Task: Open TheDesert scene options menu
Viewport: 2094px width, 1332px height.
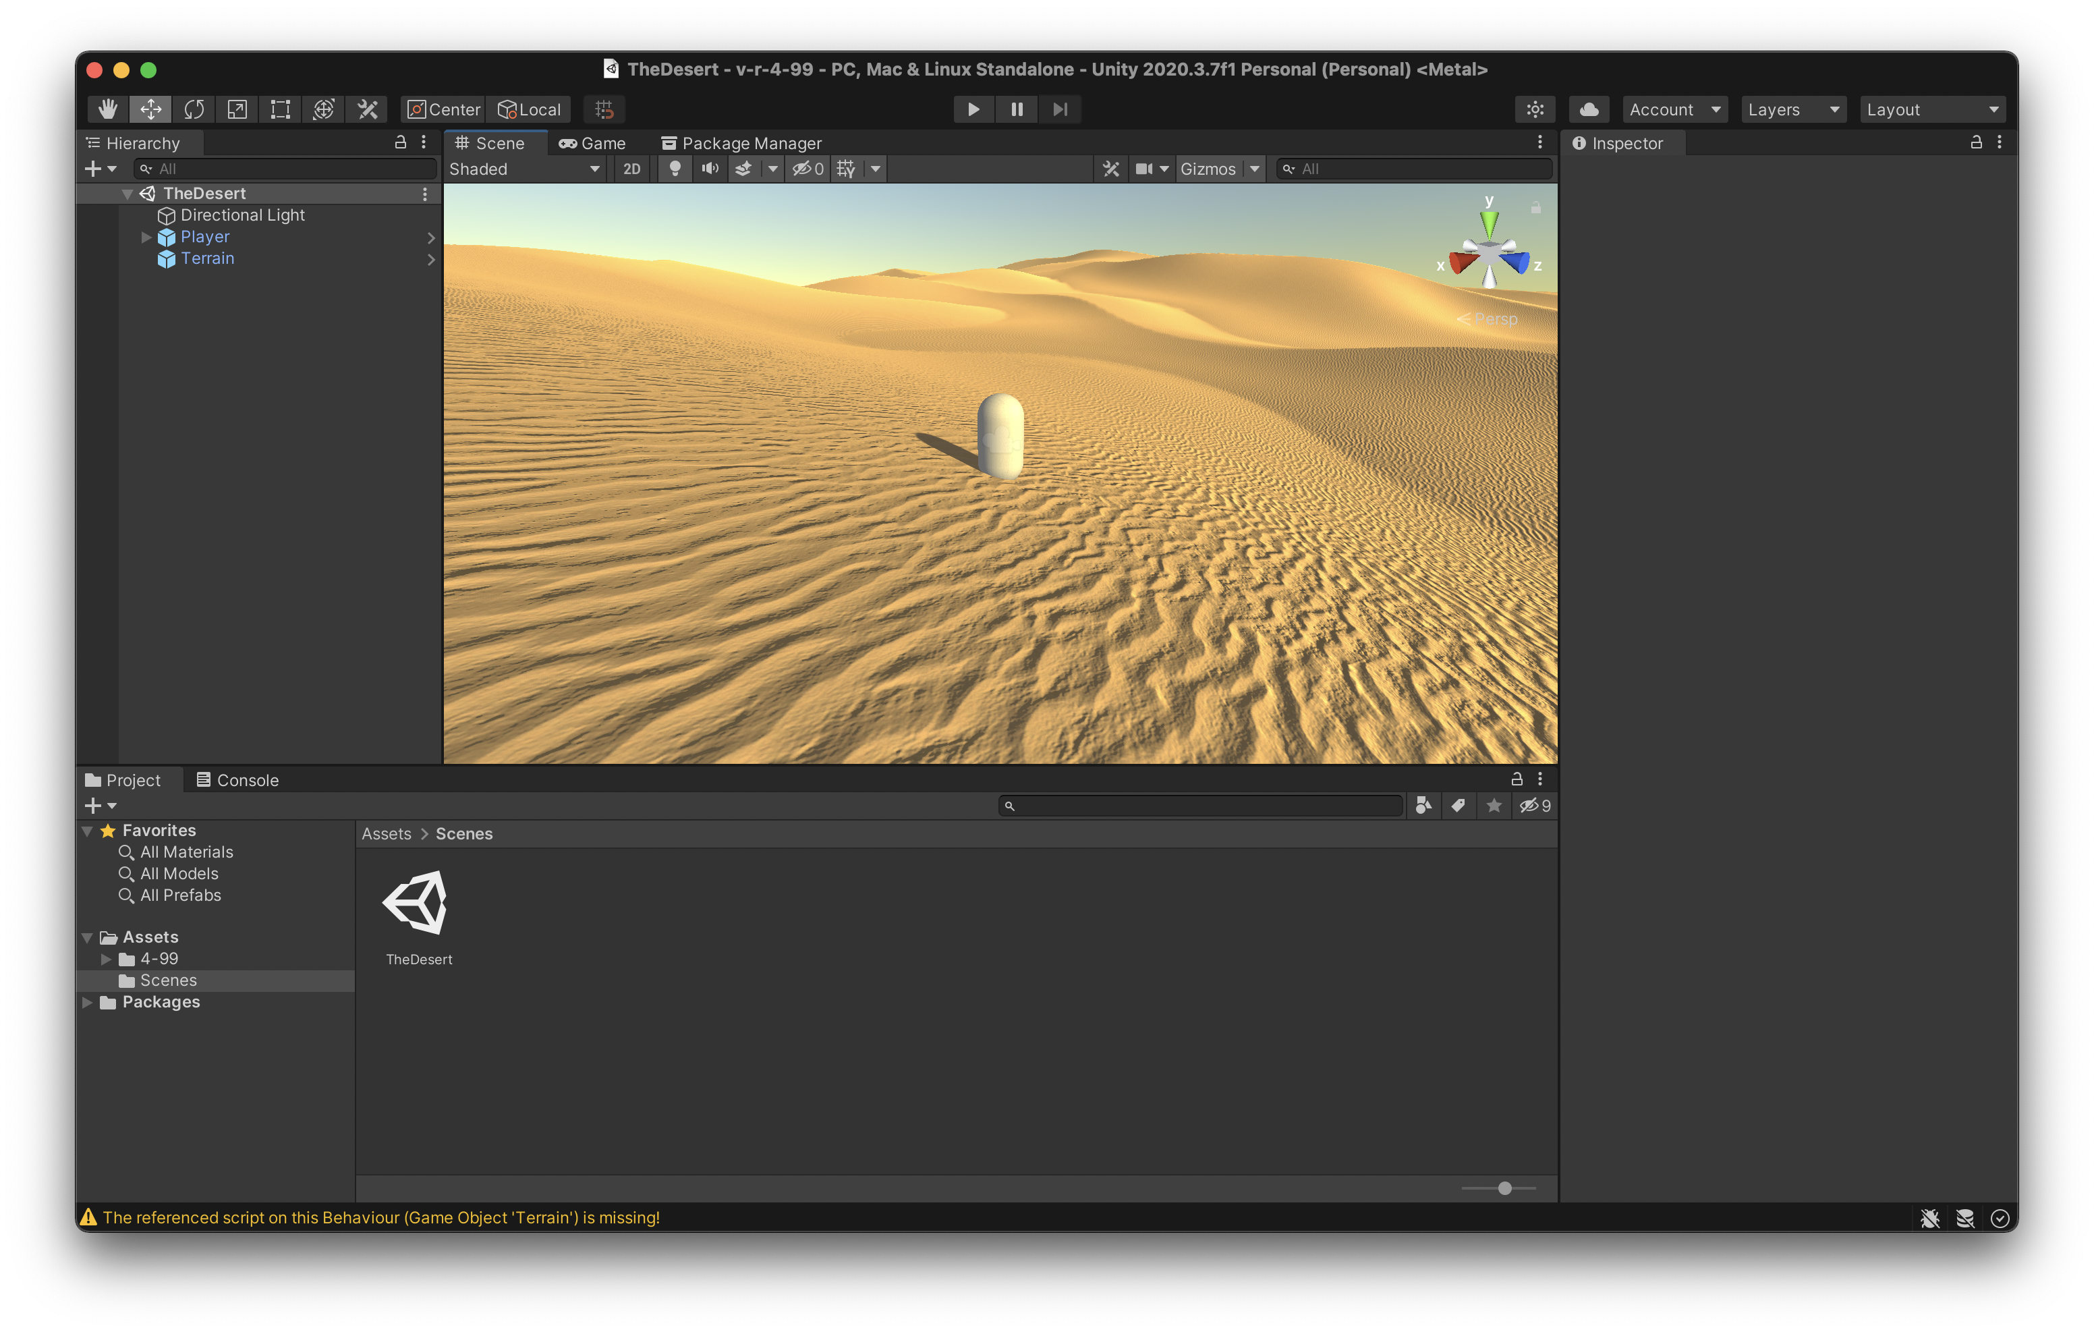Action: pyautogui.click(x=424, y=193)
